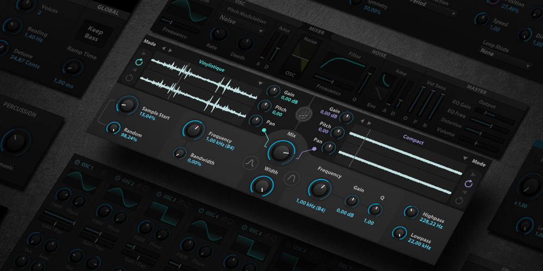Load next sample with arrow above Vinylistique waveform
This screenshot has height=271, width=543.
[x=170, y=50]
